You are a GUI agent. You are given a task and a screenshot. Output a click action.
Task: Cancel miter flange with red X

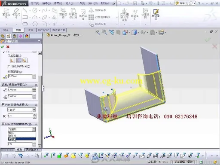(x=8, y=47)
